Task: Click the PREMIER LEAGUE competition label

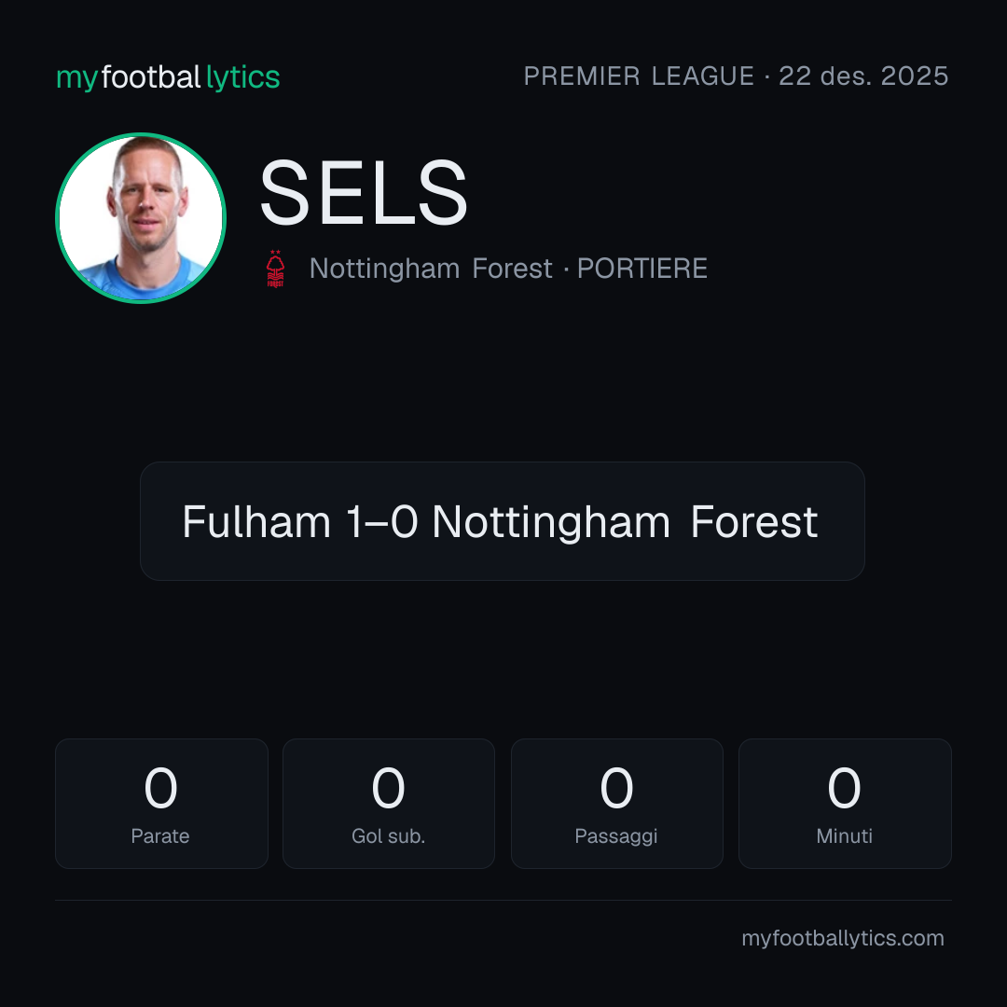Action: (x=639, y=76)
